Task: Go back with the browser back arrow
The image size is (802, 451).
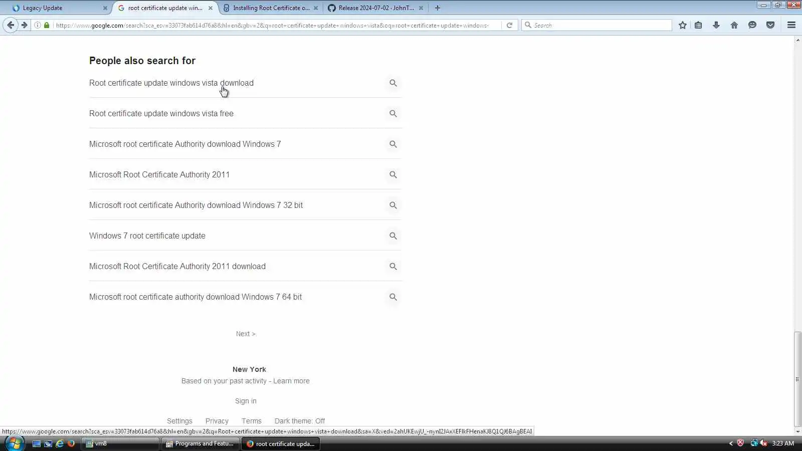Action: pos(11,25)
